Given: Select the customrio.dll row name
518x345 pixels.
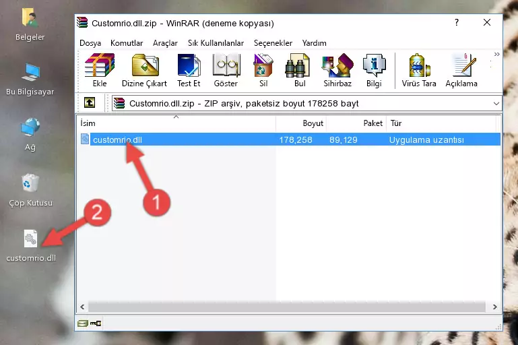Looking at the screenshot, I should (117, 139).
